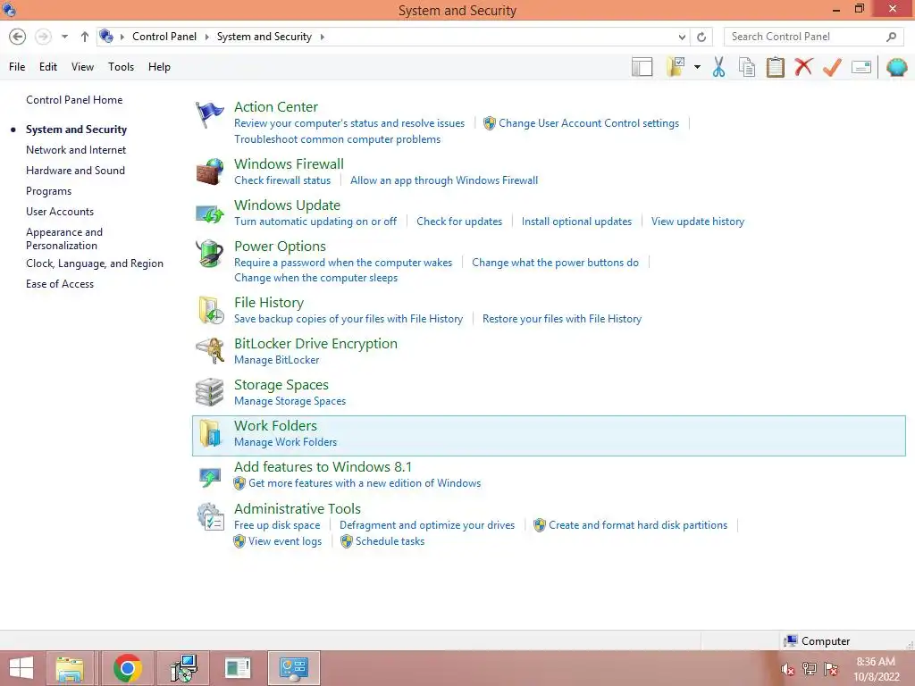The height and width of the screenshot is (686, 915).
Task: Expand the address bar history dropdown
Action: point(682,37)
